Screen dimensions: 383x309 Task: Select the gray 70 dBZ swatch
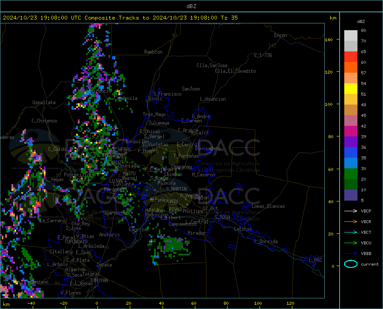click(351, 46)
